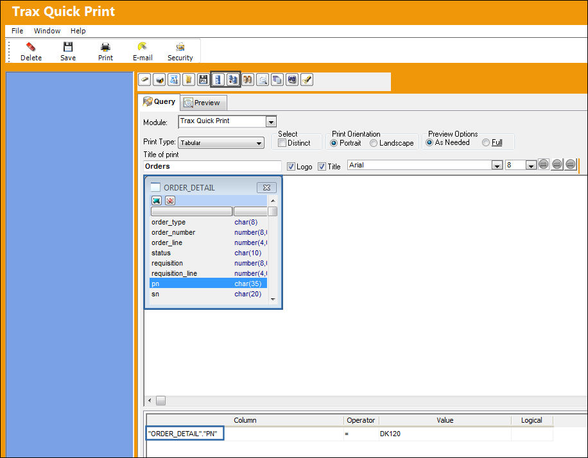
Task: Click the red circle icon in ORDER_DETAIL panel
Action: [170, 201]
